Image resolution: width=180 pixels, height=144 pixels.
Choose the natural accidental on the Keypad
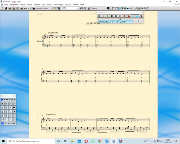coord(2,107)
